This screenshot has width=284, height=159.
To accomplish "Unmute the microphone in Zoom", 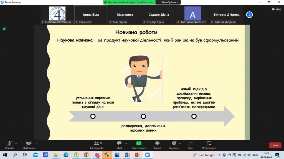I will pyautogui.click(x=9, y=145).
